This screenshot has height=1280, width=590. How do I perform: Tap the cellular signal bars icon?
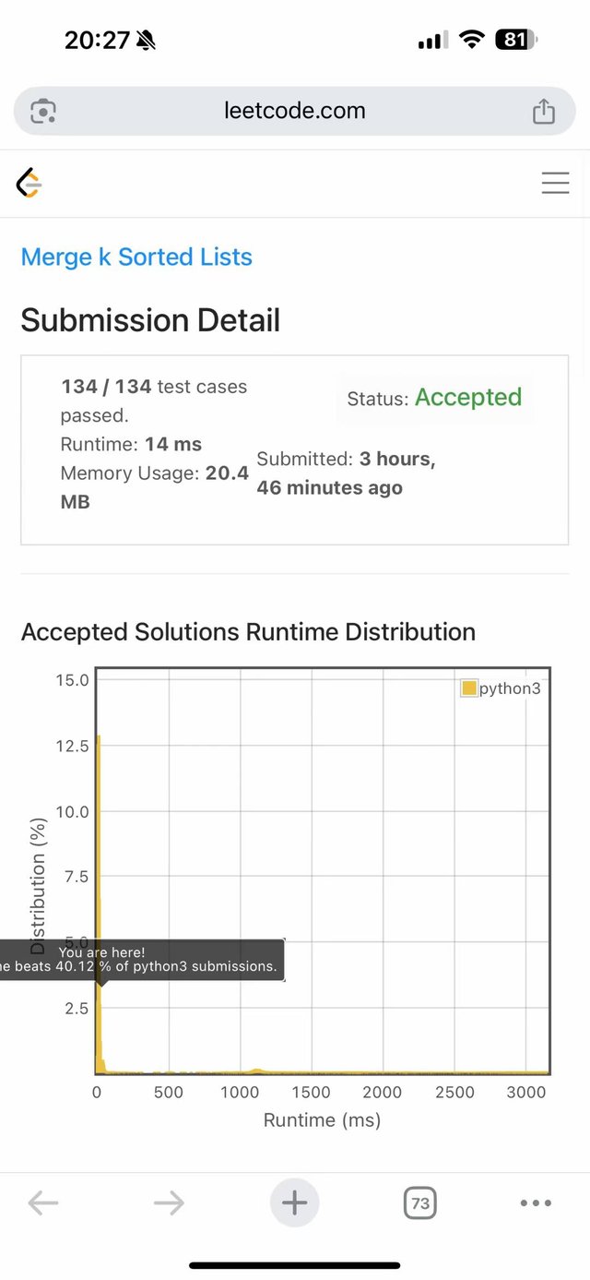tap(433, 40)
